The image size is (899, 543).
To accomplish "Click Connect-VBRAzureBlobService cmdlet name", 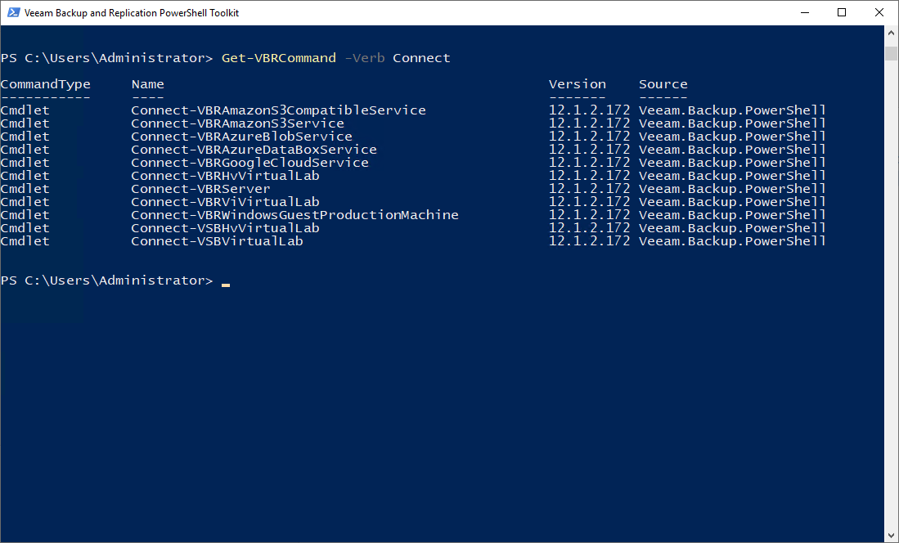I will coord(241,137).
